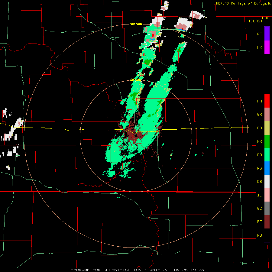
Task: Click the DS legend label
Action: click(259, 182)
